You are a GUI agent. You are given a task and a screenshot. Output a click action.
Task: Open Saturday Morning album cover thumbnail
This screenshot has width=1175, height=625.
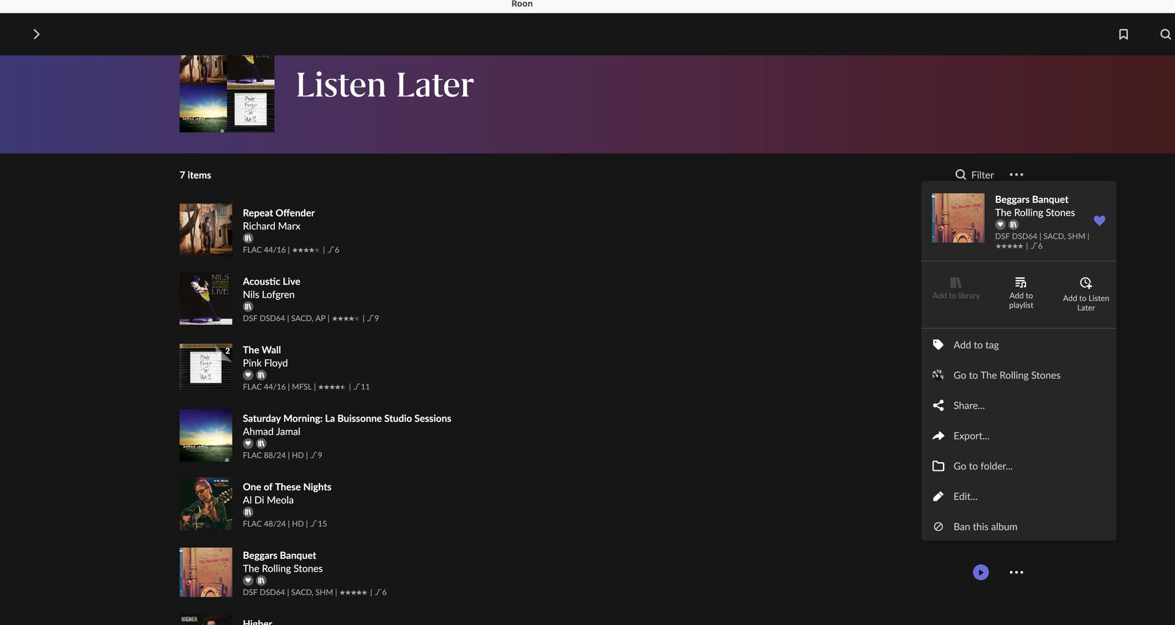(206, 435)
